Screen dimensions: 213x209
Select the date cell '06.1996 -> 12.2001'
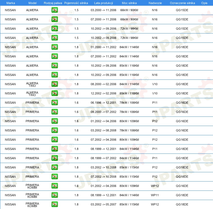[104, 103]
